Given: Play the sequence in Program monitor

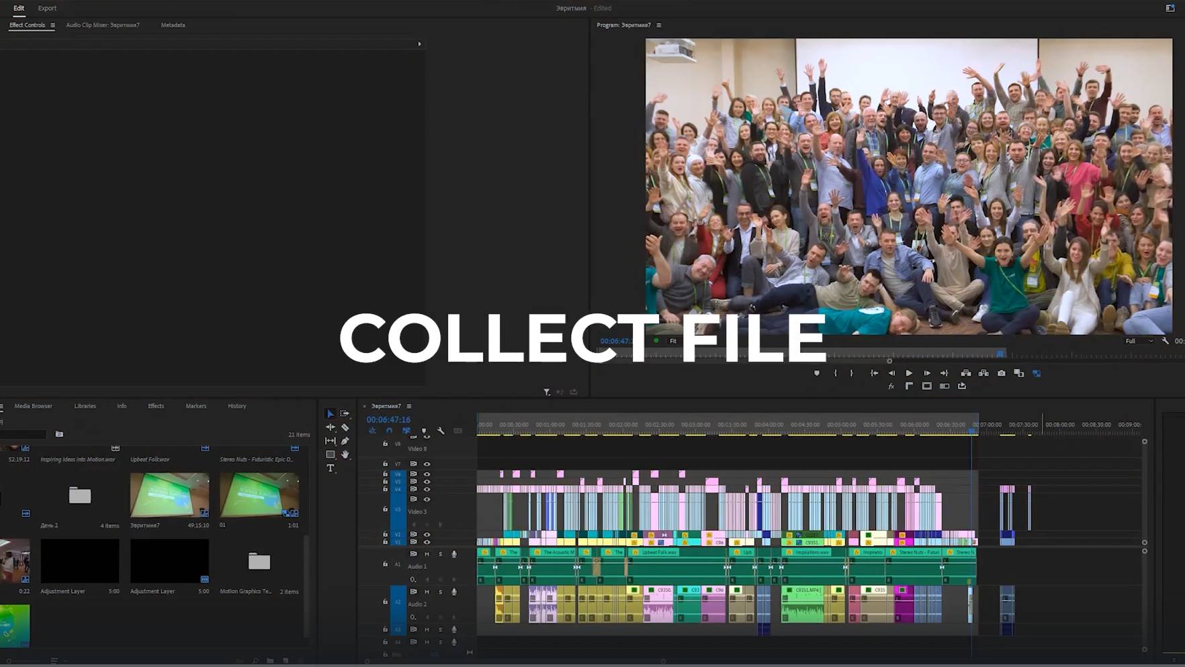Looking at the screenshot, I should pos(909,373).
